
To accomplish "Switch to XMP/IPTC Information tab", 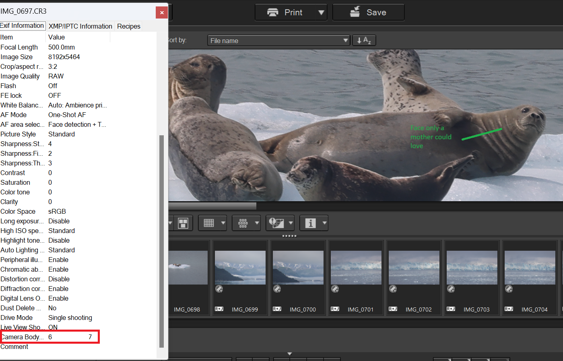I will point(80,26).
